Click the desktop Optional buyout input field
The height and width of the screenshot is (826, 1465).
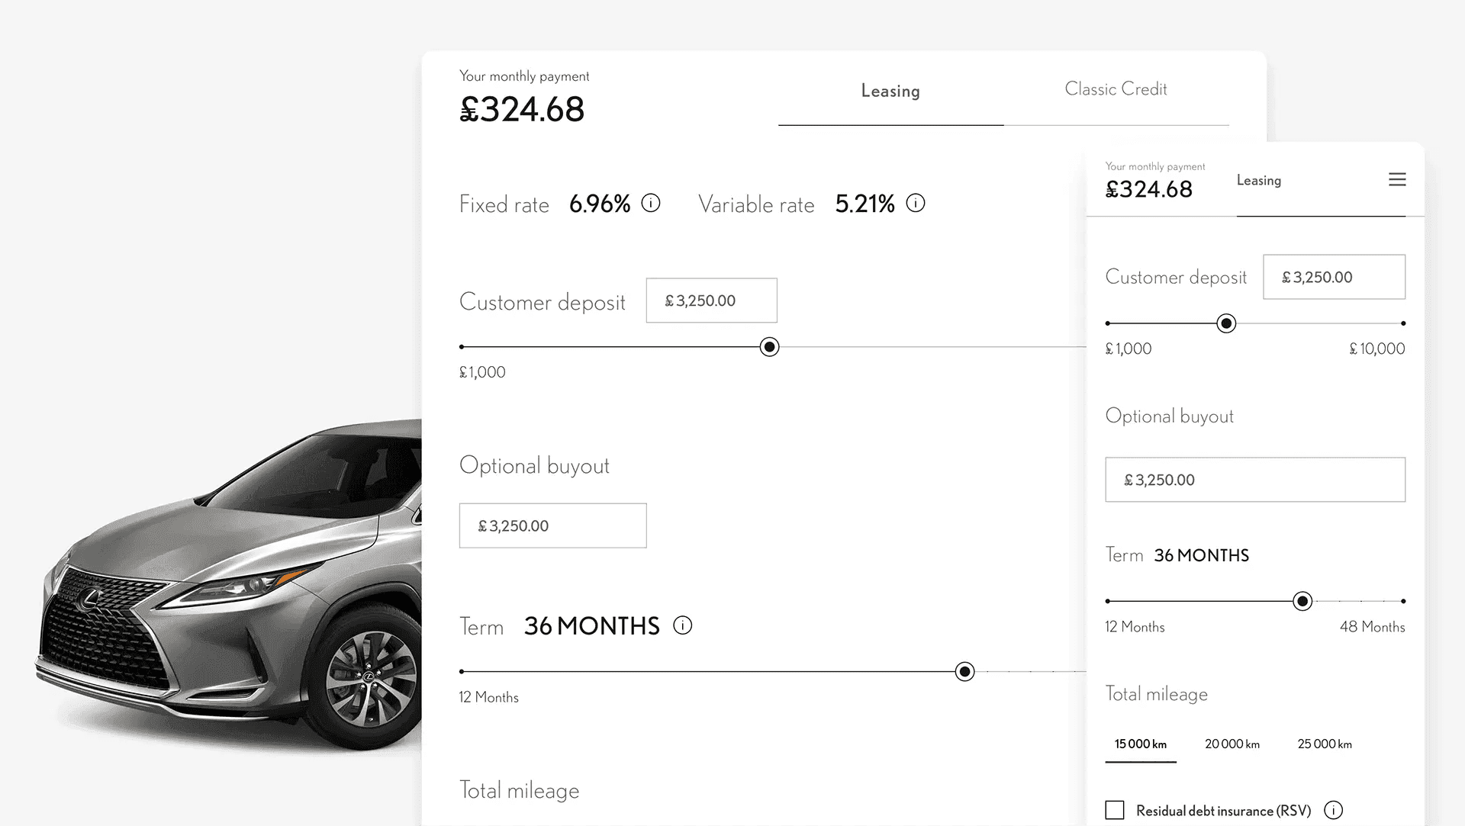pyautogui.click(x=552, y=525)
